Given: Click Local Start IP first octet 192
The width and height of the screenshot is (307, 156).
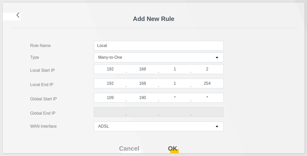Looking at the screenshot, I should (x=110, y=69).
